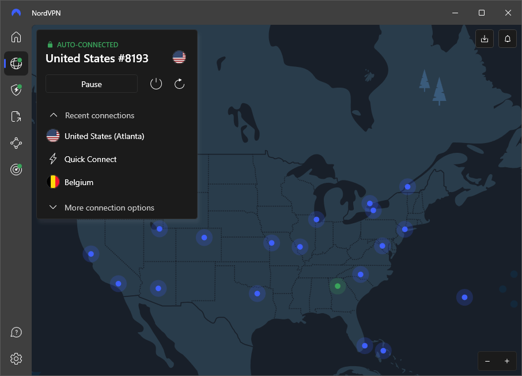
Task: Maximize the NordVPN window
Action: point(482,13)
